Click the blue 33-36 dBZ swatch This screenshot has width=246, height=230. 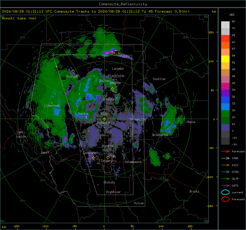pos(225,100)
